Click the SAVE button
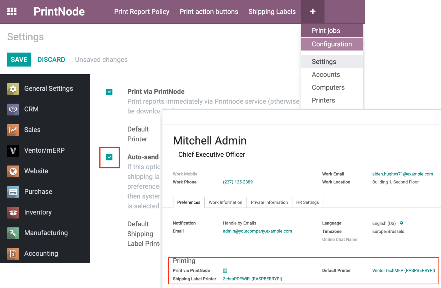This screenshot has height=288, width=441. point(19,60)
